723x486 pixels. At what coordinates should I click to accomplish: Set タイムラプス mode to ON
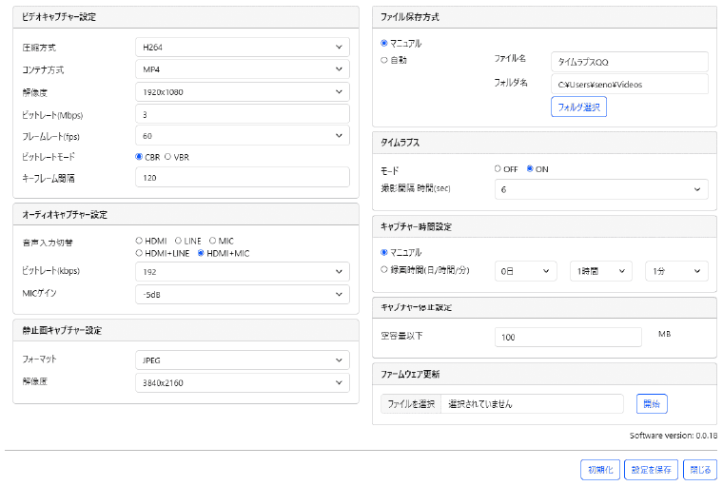pyautogui.click(x=530, y=168)
